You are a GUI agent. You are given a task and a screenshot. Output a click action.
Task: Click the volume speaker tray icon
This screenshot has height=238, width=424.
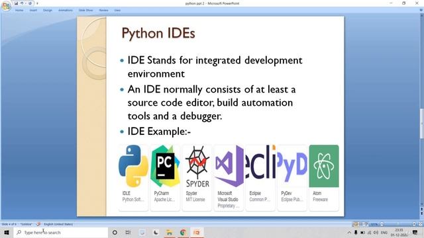pyautogui.click(x=376, y=232)
